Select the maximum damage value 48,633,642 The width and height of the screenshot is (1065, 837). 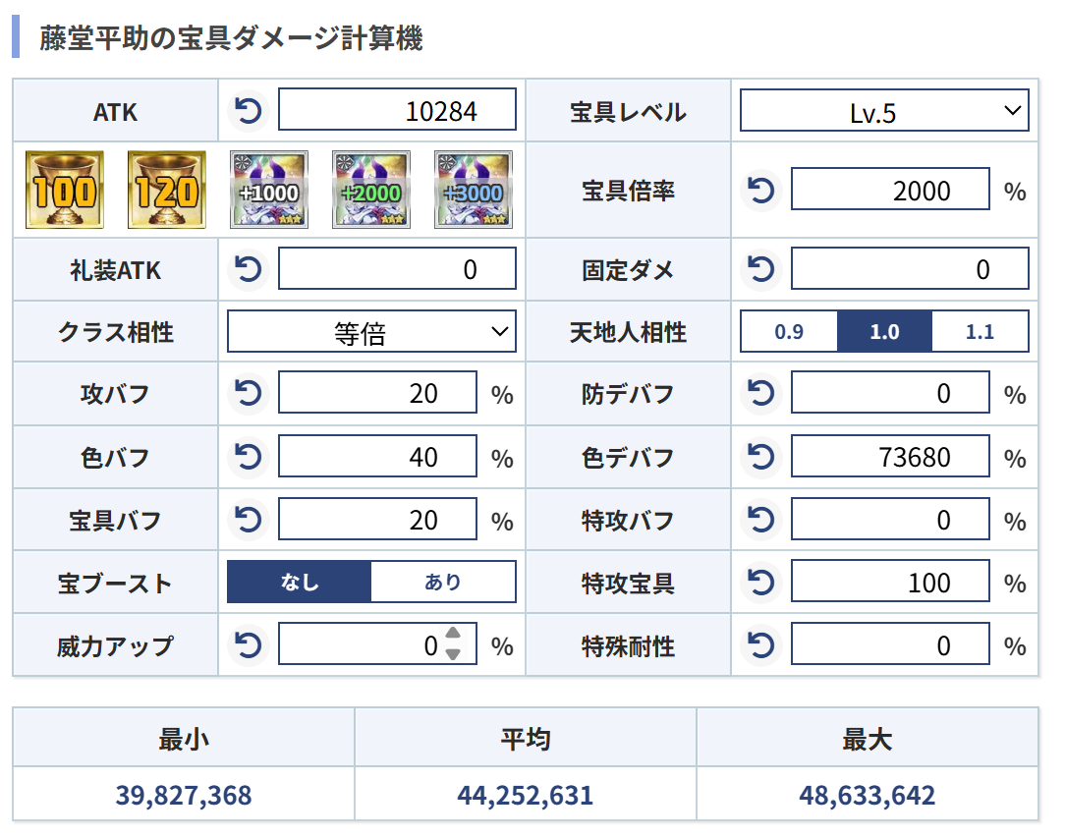pos(868,795)
